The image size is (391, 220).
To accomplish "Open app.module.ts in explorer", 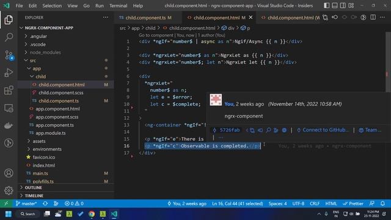I will (x=50, y=133).
